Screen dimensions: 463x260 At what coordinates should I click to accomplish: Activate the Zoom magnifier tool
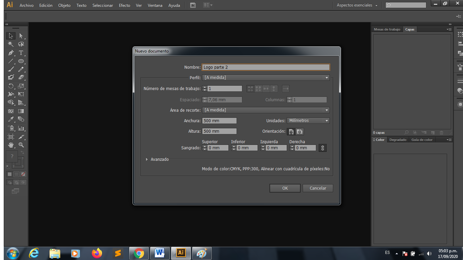pyautogui.click(x=21, y=145)
